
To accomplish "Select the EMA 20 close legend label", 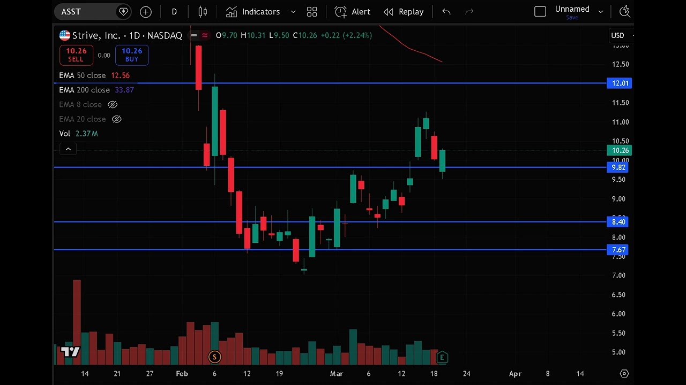I will pyautogui.click(x=83, y=119).
